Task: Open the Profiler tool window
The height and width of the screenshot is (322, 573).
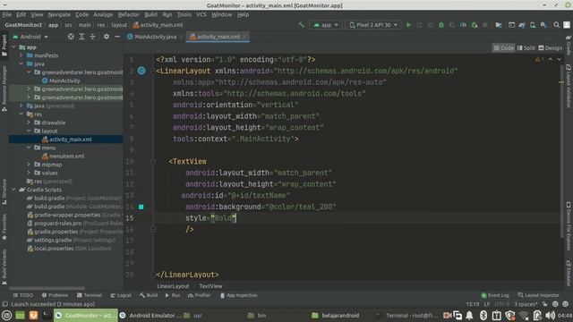Action: [199, 295]
